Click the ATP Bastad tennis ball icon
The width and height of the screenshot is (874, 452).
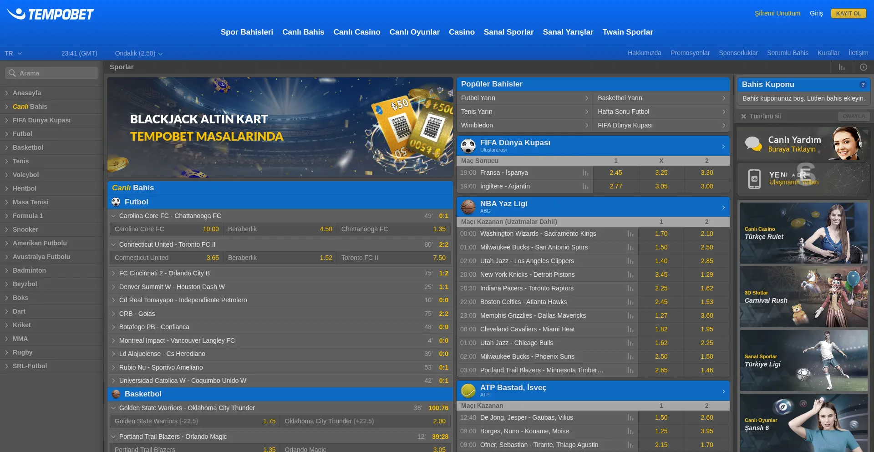click(468, 391)
